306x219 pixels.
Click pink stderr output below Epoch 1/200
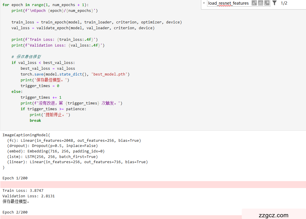[x=145, y=185]
